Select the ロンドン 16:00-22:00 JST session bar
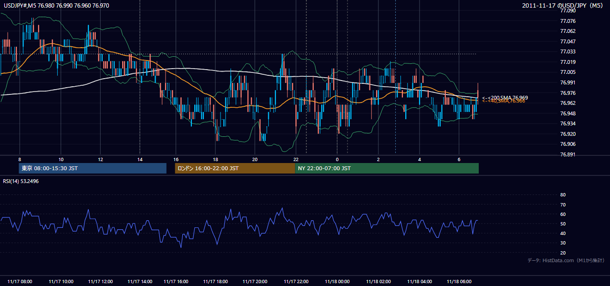Screen dimensions: 610x286 click(x=235, y=168)
